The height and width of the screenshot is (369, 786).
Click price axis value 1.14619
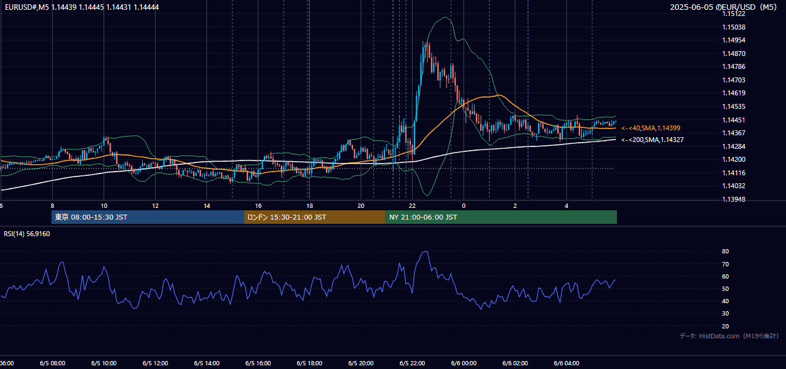tap(734, 93)
